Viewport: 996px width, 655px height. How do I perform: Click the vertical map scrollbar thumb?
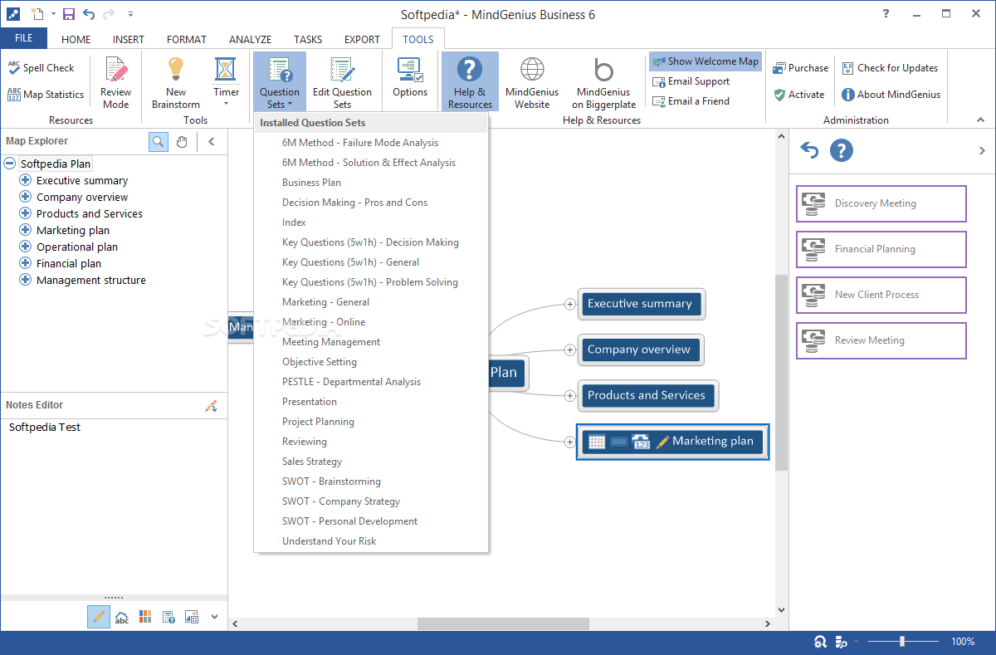781,373
